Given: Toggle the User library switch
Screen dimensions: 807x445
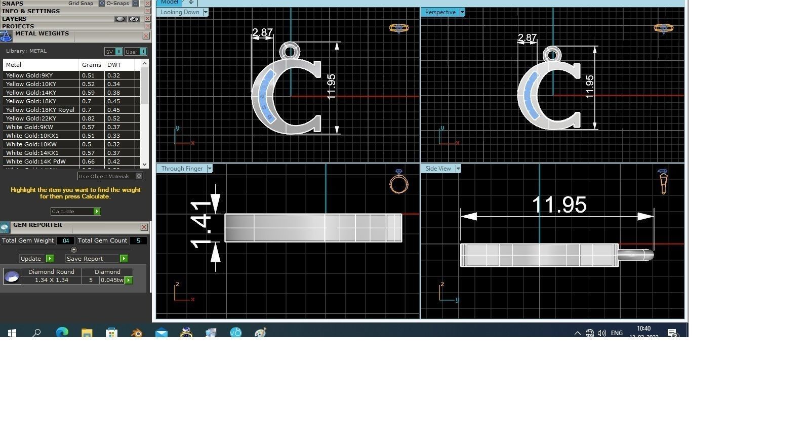Looking at the screenshot, I should [x=143, y=52].
